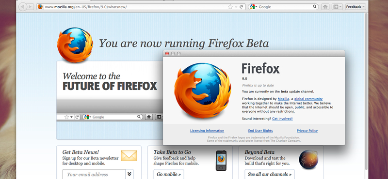
Task: Click the Firefox site icon in address bar
Action: [x=40, y=7]
